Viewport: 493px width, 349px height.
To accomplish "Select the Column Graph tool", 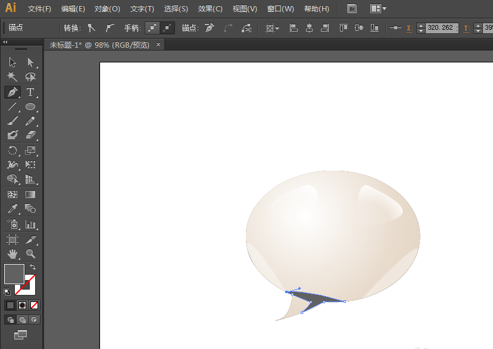I will pos(30,224).
